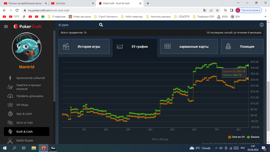Switch to the YouTube browser tab
270x152 pixels.
pos(73,3)
